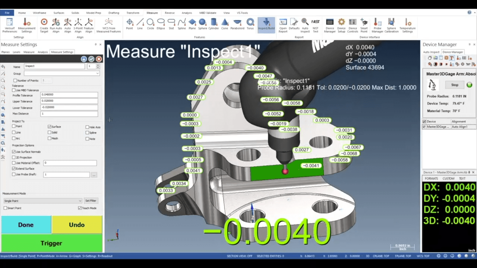The image size is (477, 268).
Task: Open the File menu
Action: (x=7, y=13)
